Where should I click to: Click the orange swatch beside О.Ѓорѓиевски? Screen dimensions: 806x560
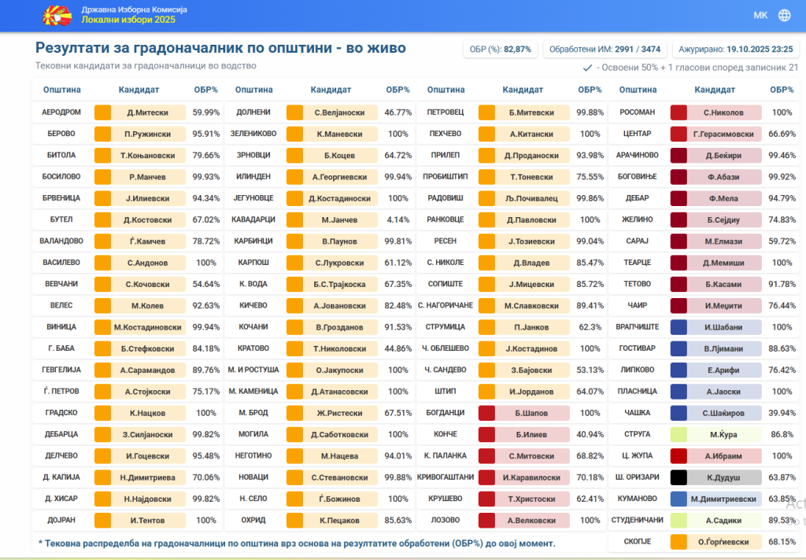679,541
